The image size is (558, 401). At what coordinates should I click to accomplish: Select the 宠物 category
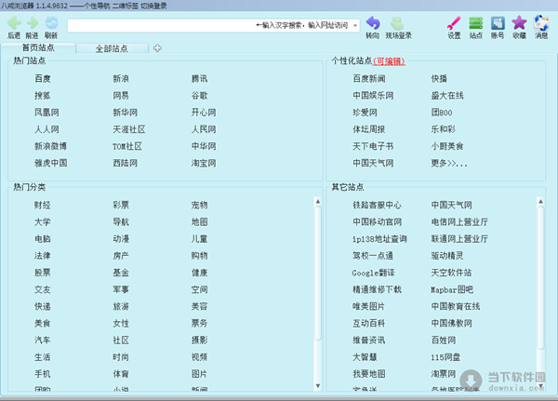(199, 205)
